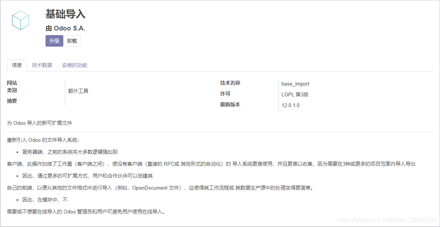Click the 额外工具 category value
Image resolution: width=440 pixels, height=227 pixels.
pos(78,91)
